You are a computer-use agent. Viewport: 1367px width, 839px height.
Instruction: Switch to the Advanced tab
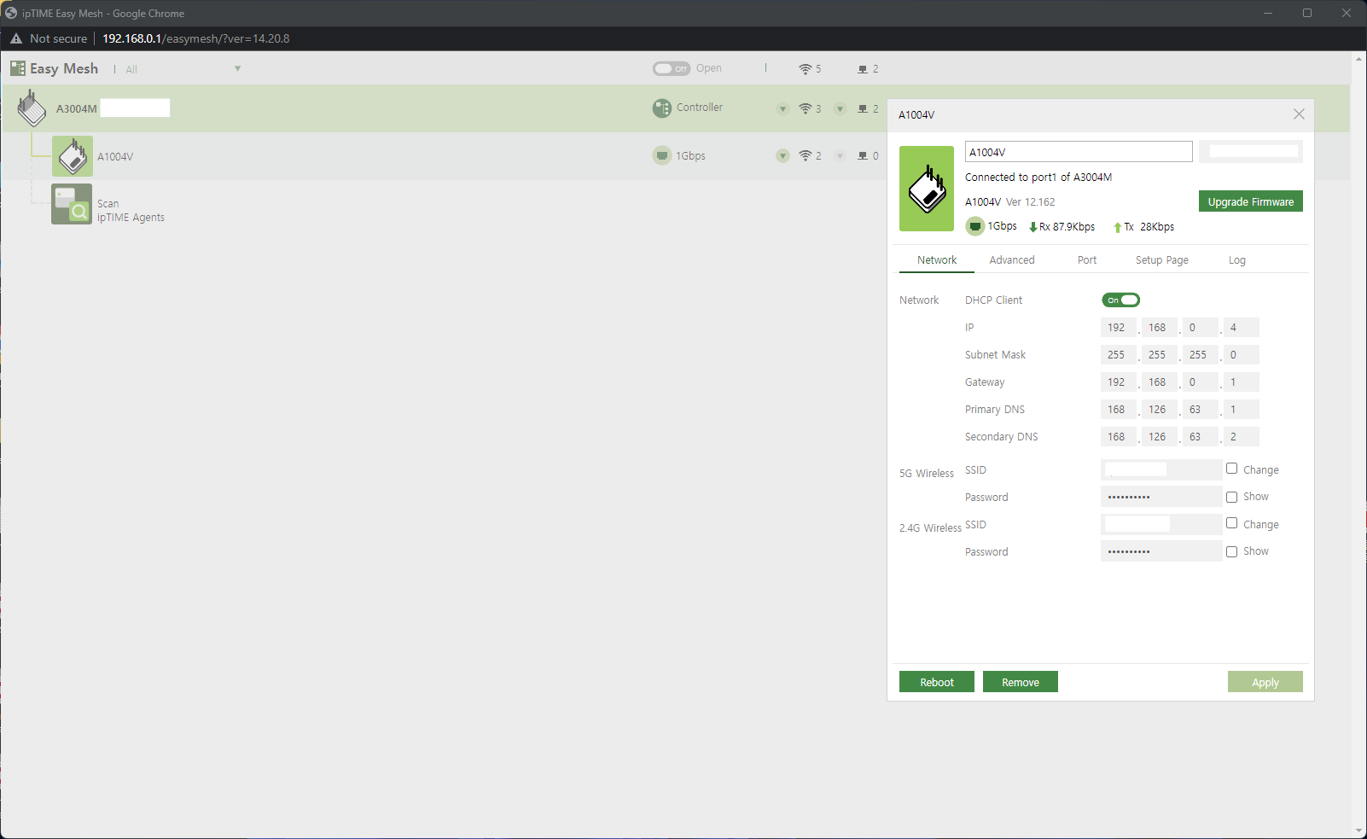pos(1012,260)
